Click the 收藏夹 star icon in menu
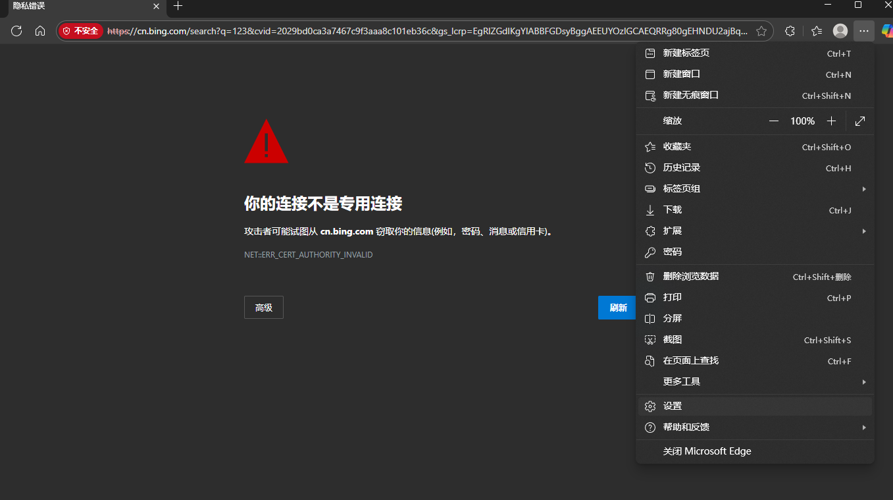 click(650, 147)
